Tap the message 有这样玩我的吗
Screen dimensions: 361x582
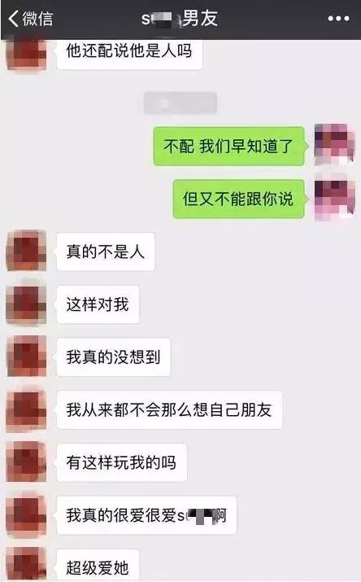[x=121, y=462]
